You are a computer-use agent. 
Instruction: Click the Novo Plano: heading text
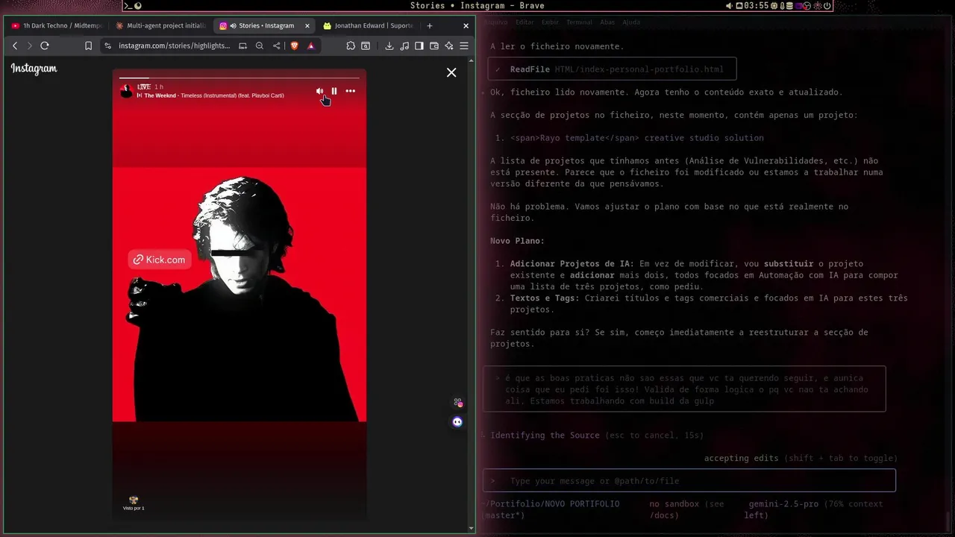point(517,241)
